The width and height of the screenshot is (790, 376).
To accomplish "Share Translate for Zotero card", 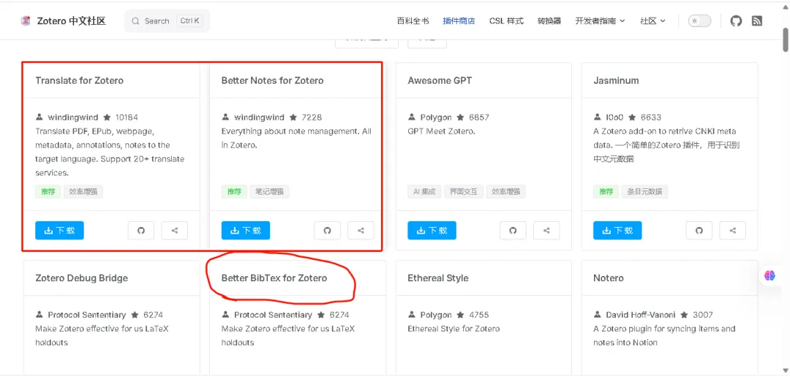I will pos(174,230).
